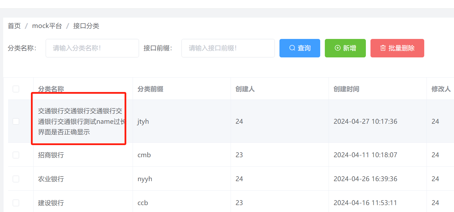The height and width of the screenshot is (212, 454).
Task: Select 接口分类 in breadcrumb
Action: click(x=86, y=26)
